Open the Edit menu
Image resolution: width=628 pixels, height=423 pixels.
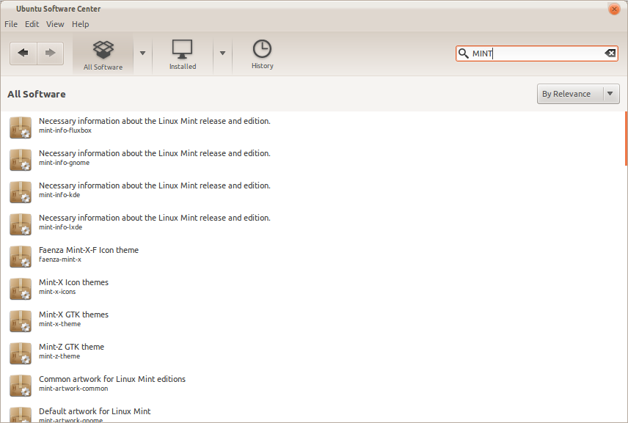(x=32, y=24)
